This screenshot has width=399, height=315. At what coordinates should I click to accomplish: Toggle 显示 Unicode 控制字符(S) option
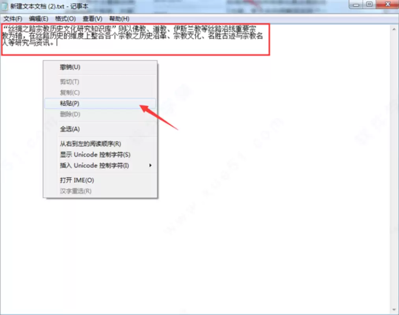pos(95,155)
